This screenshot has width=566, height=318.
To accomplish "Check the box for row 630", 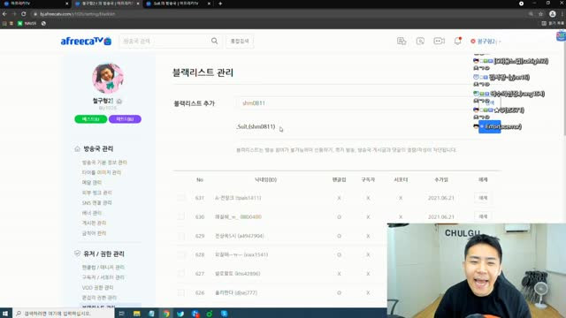I will pos(180,216).
